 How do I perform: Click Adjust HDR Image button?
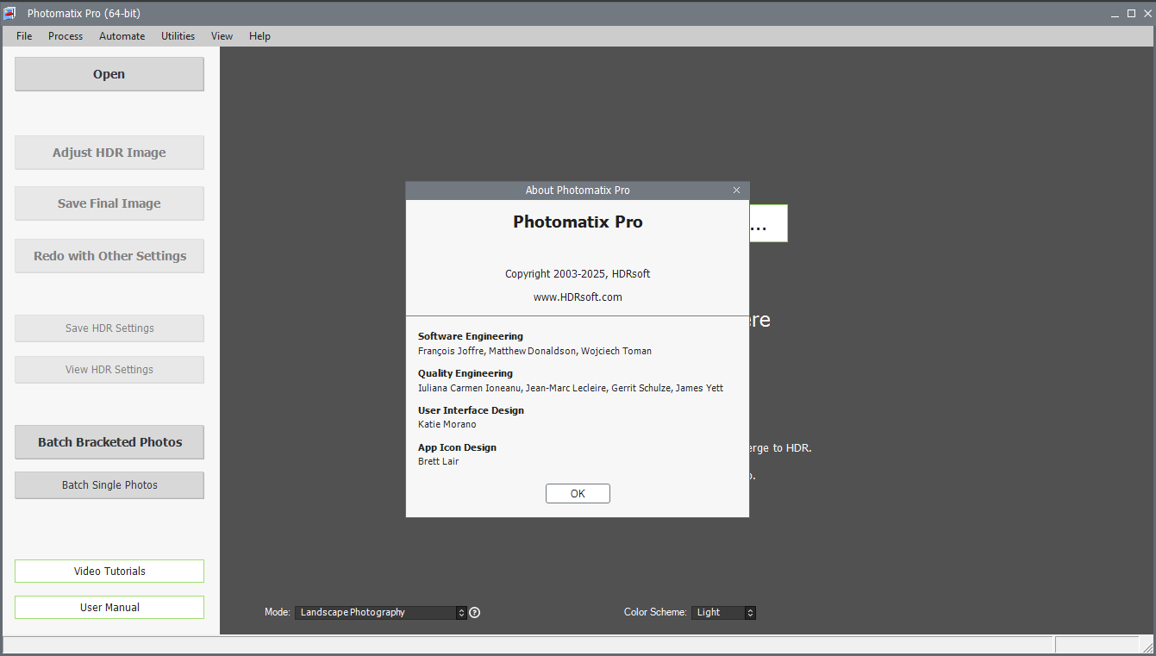click(109, 153)
